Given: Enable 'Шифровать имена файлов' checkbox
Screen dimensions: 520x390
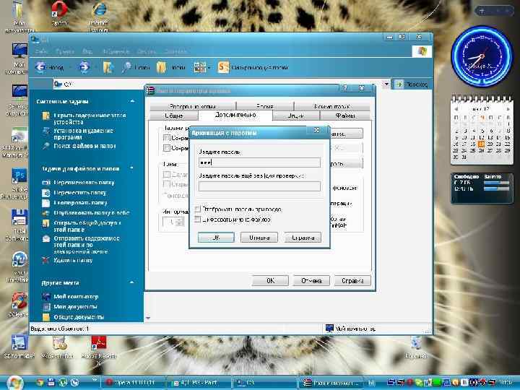Looking at the screenshot, I should point(197,220).
